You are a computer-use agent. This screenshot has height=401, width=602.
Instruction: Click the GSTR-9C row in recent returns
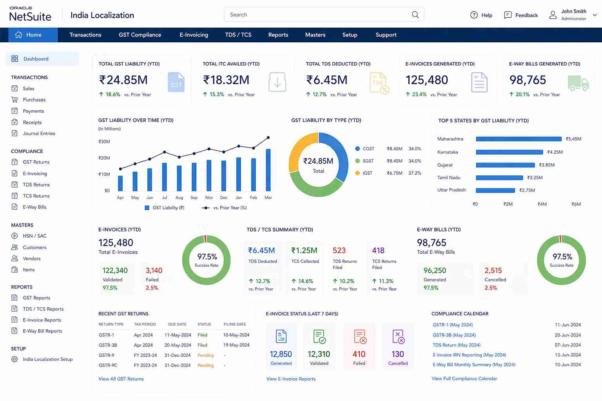[174, 365]
